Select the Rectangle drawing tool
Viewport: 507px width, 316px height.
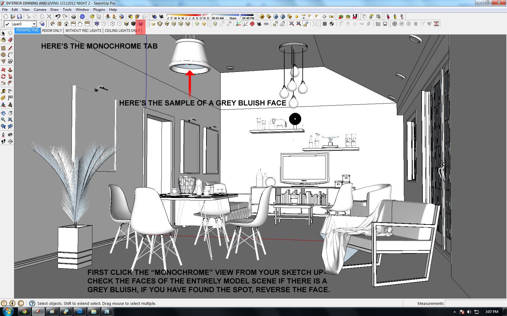point(3,48)
